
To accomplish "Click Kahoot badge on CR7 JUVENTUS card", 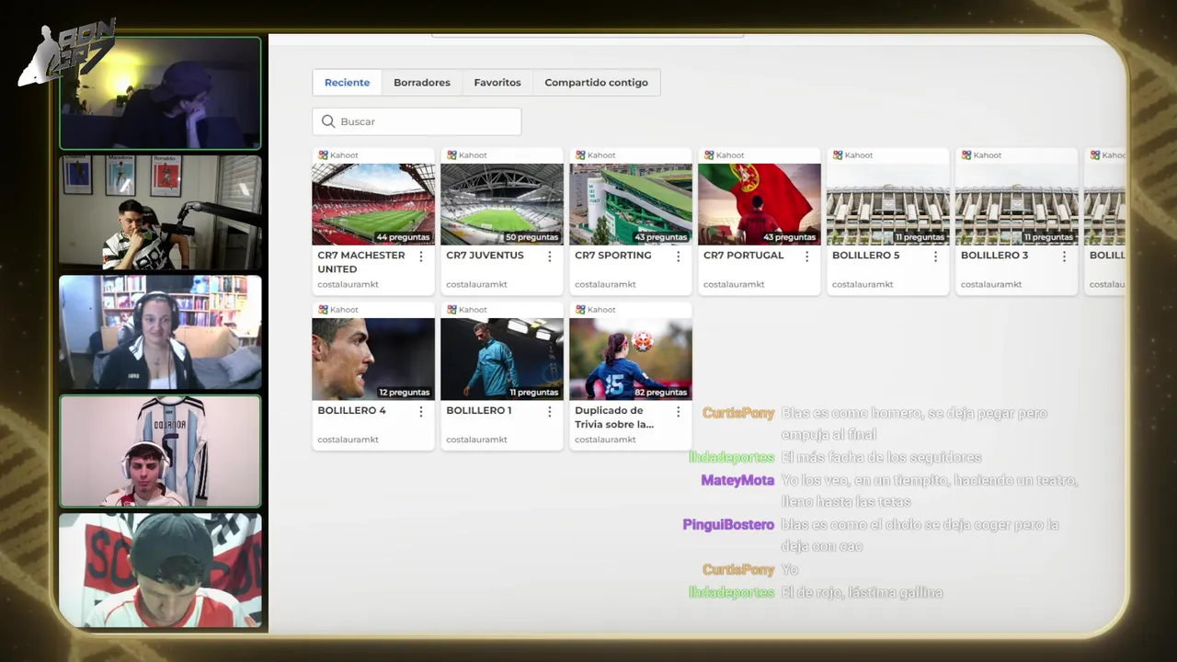I will [467, 155].
